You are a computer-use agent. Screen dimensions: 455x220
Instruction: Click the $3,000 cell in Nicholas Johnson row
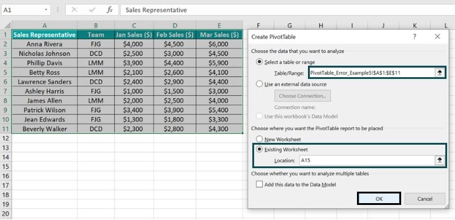175,54
